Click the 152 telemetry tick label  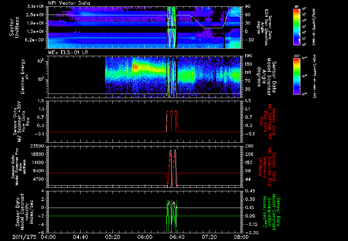click(x=248, y=162)
